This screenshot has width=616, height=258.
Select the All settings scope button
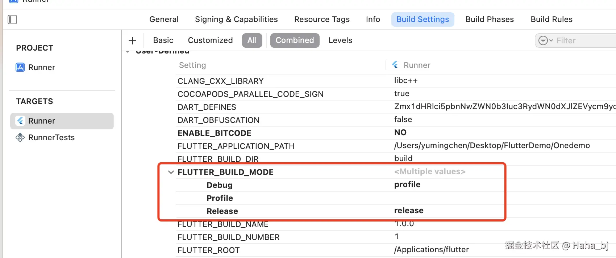pos(252,40)
